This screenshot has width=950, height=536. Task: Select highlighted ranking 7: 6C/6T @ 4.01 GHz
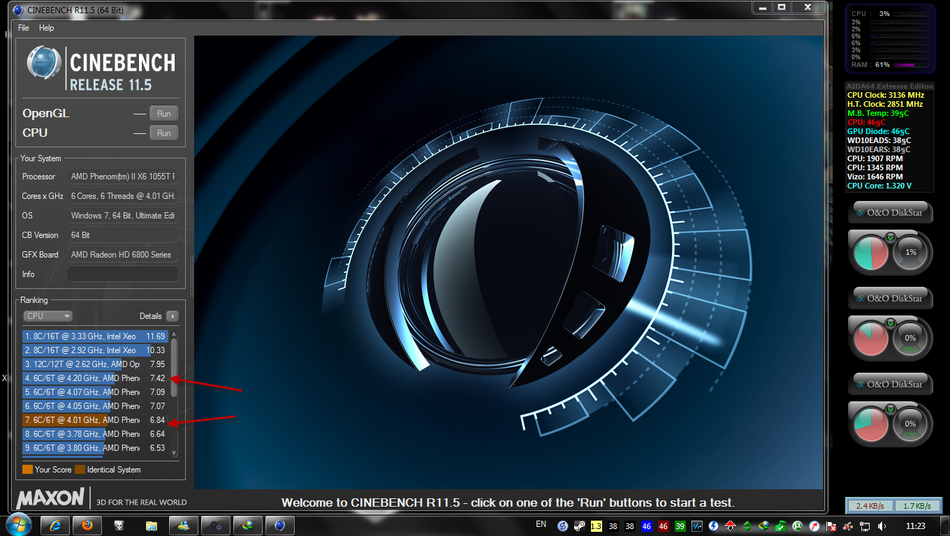coord(96,420)
